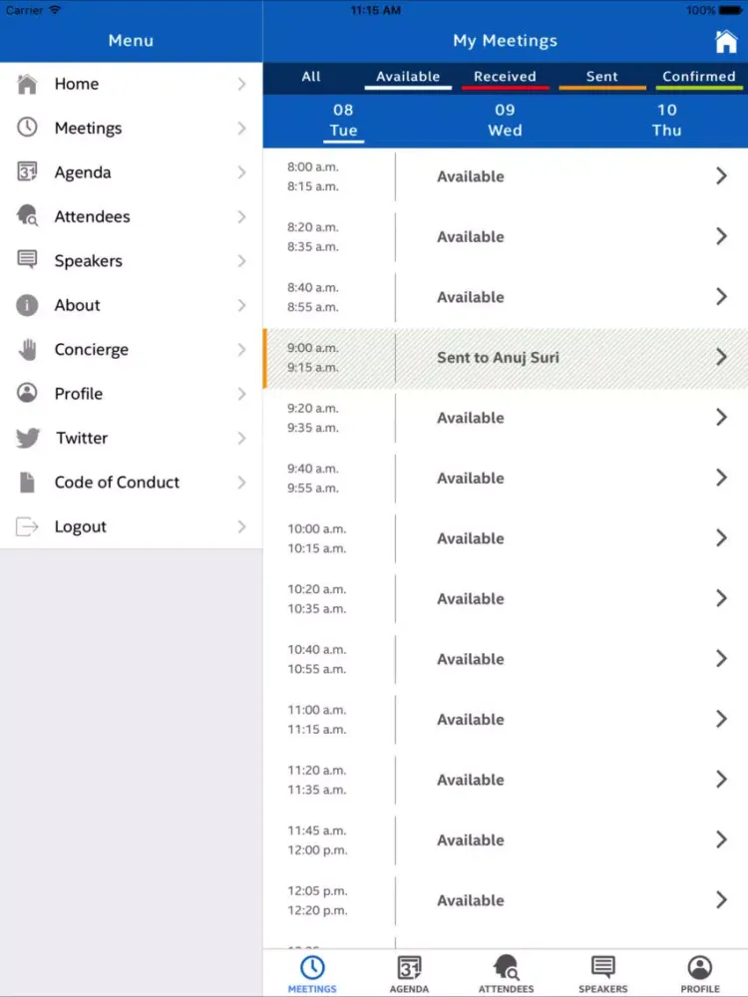Open the Concierge hand icon in menu
Image resolution: width=748 pixels, height=997 pixels.
(x=28, y=349)
